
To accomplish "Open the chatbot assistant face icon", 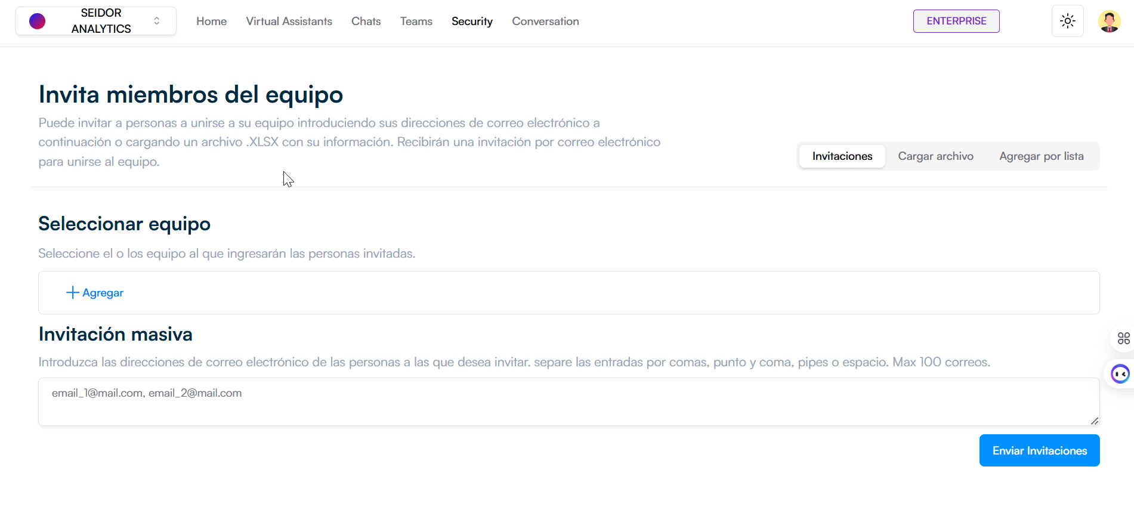I will (x=1120, y=374).
